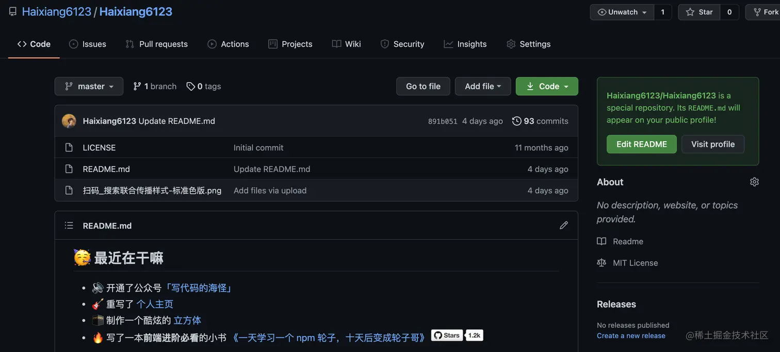The image size is (780, 352).
Task: Click Create a new release
Action: pyautogui.click(x=631, y=336)
